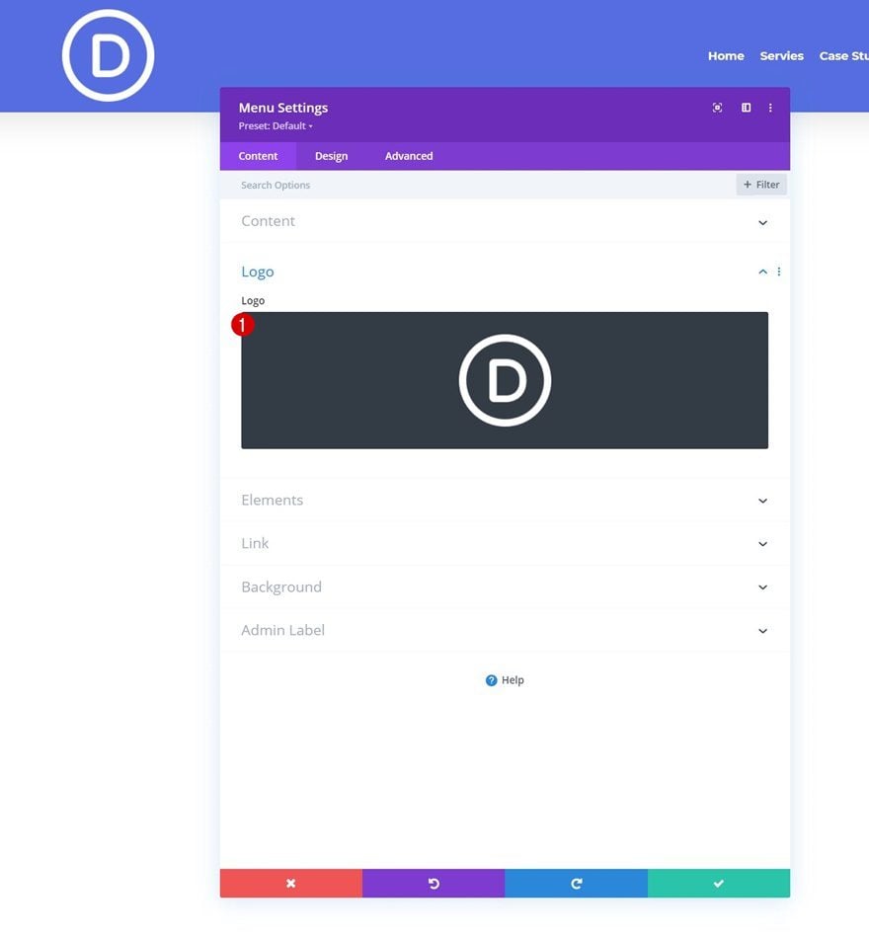Click the fullscreen expand icon in modal header
Image resolution: width=869 pixels, height=937 pixels.
point(717,108)
